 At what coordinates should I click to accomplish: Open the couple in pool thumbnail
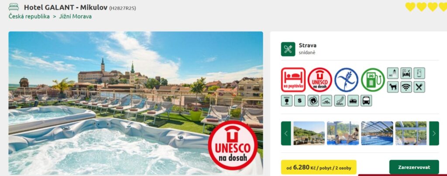pos(343,133)
